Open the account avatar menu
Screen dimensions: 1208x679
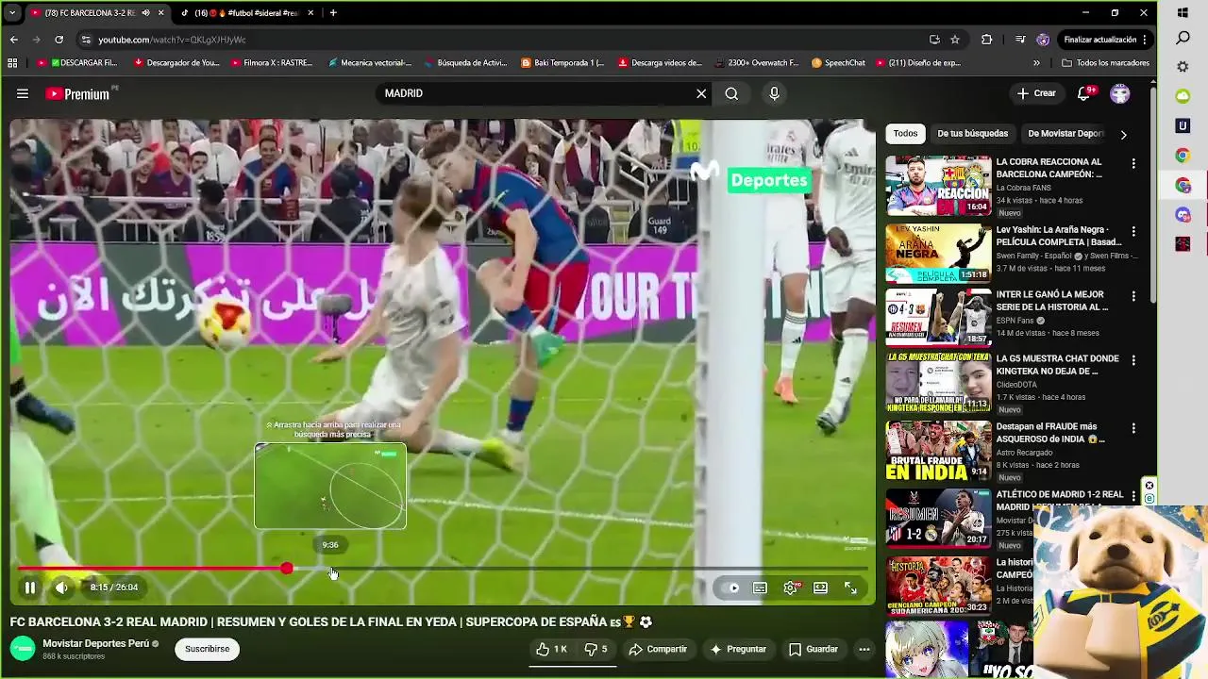1120,93
